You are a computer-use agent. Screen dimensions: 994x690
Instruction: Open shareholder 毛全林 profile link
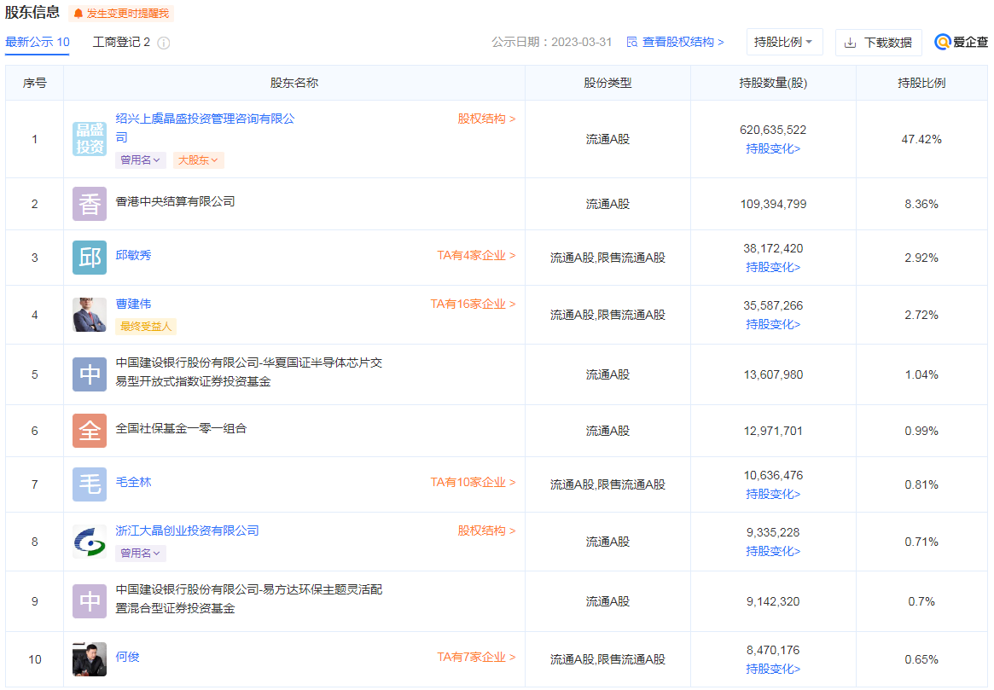pos(133,482)
